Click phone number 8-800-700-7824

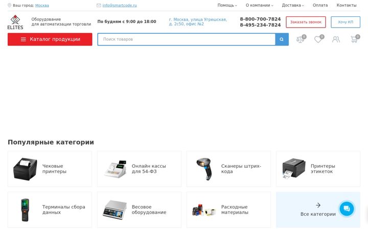click(260, 19)
